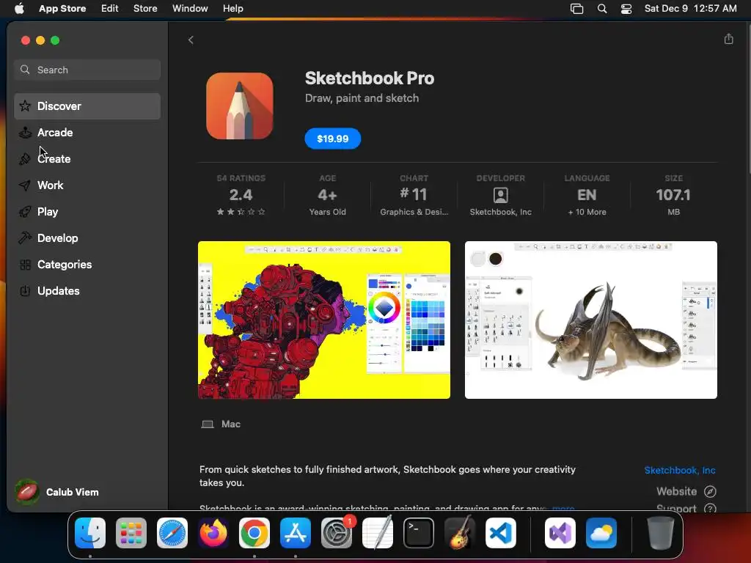751x563 pixels.
Task: Click the Website compass icon
Action: (710, 491)
